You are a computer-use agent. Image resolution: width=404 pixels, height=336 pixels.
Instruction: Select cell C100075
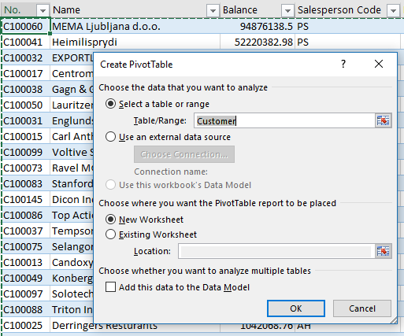coord(26,246)
